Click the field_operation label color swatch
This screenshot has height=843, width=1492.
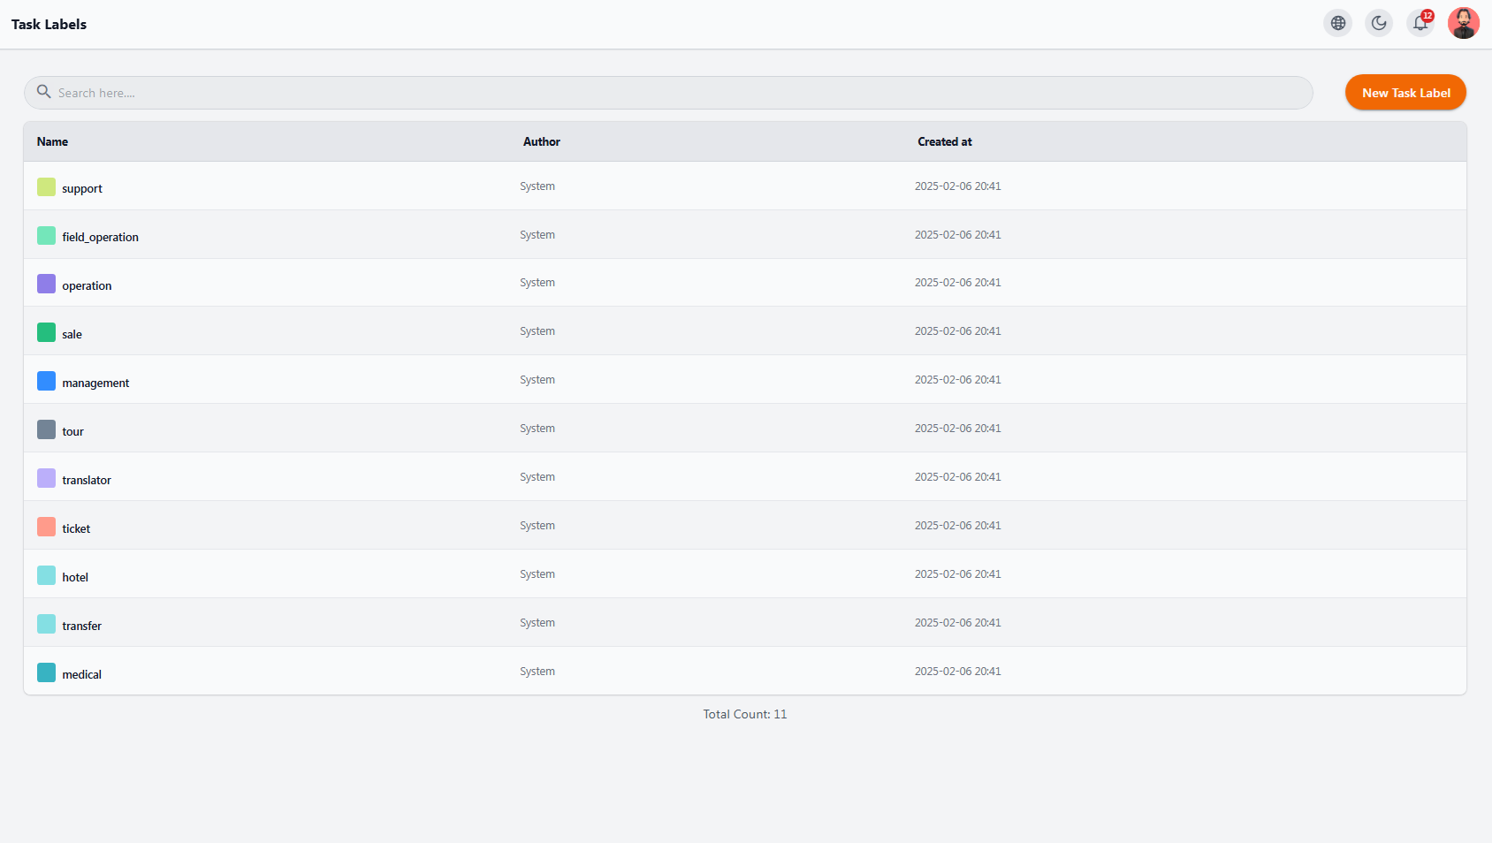[46, 236]
